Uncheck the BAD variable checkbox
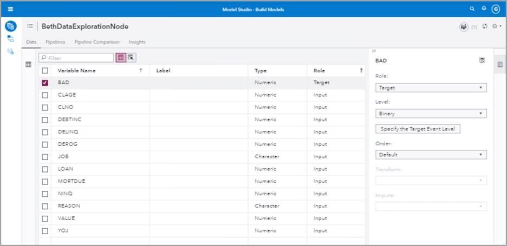The height and width of the screenshot is (246, 507). click(45, 83)
